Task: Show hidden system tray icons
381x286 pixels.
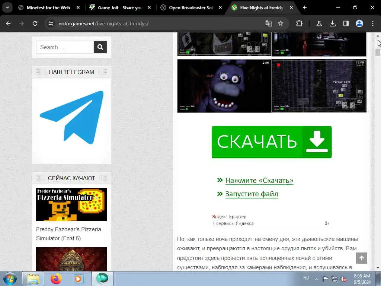Action: 316,279
